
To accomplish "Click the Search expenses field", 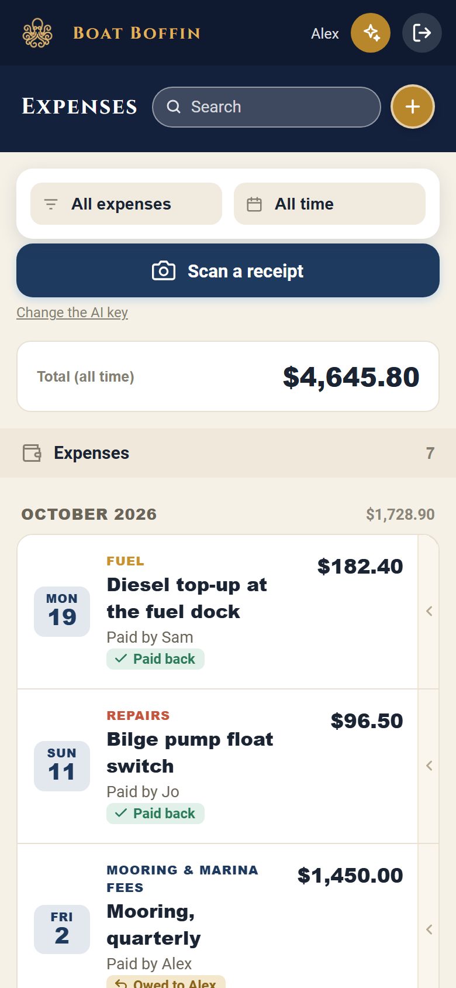I will [x=267, y=107].
